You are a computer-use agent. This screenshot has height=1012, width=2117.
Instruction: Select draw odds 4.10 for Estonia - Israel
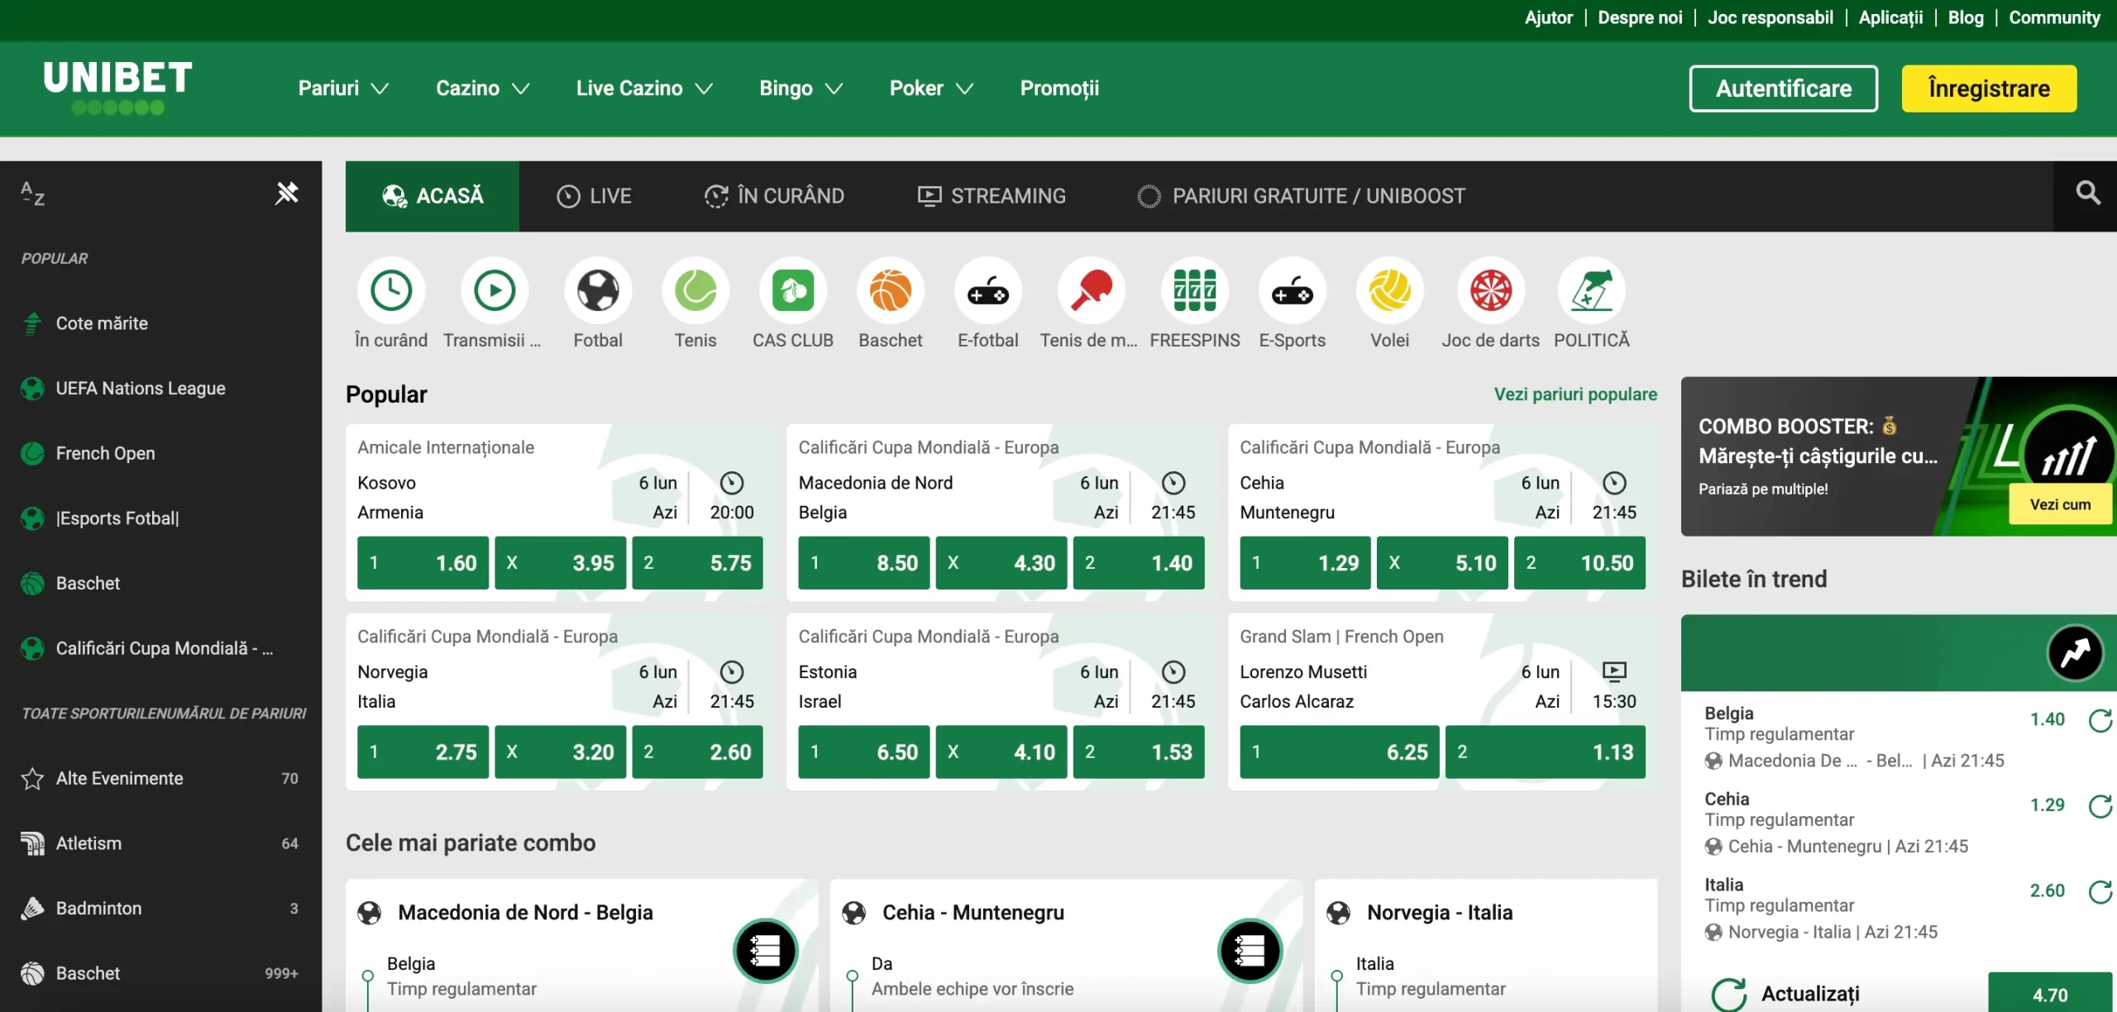[x=1001, y=752]
